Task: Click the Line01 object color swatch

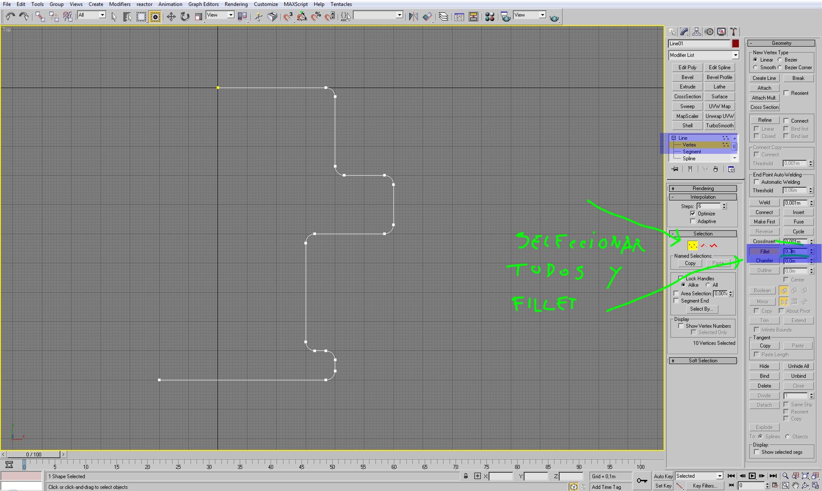Action: pos(736,44)
